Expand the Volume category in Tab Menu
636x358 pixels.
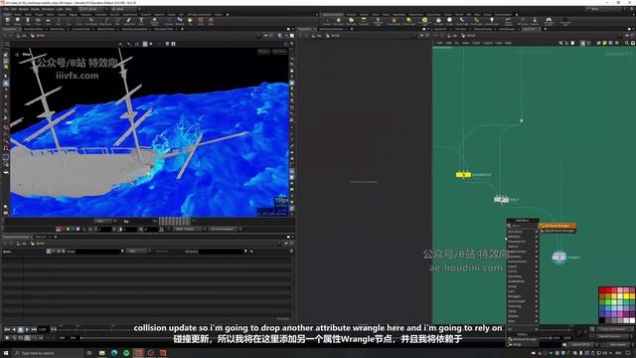(522, 316)
